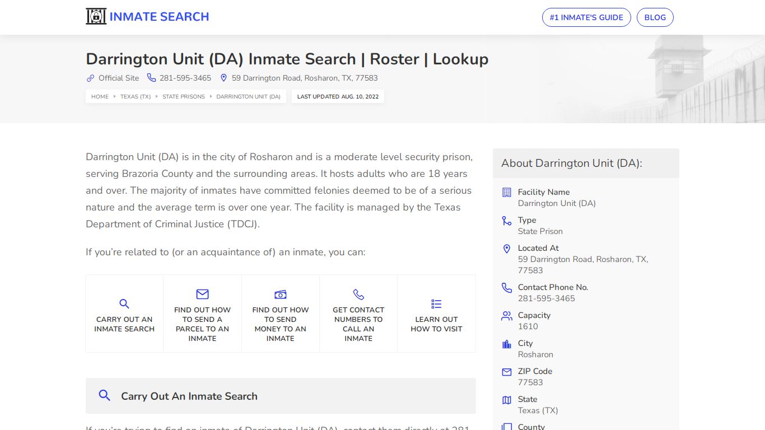The height and width of the screenshot is (430, 765).
Task: Click the Last Updated Aug. 10, 2022 badge
Action: 338,97
